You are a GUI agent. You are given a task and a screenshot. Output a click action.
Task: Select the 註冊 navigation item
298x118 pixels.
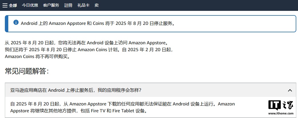[x=68, y=5]
